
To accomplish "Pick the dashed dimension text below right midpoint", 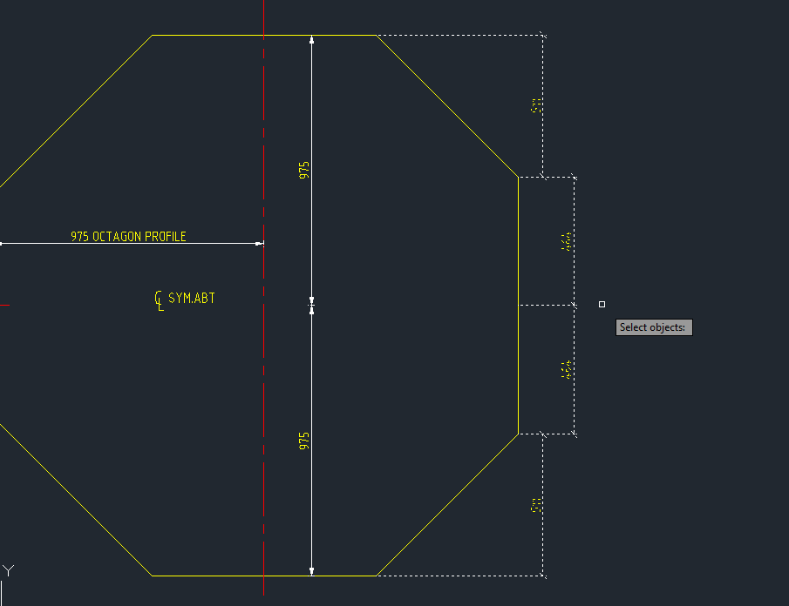I will [567, 370].
